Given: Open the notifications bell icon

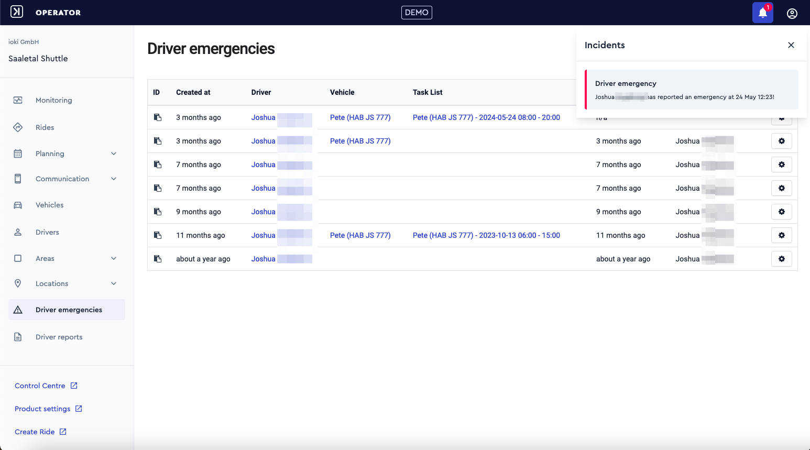Looking at the screenshot, I should point(763,13).
